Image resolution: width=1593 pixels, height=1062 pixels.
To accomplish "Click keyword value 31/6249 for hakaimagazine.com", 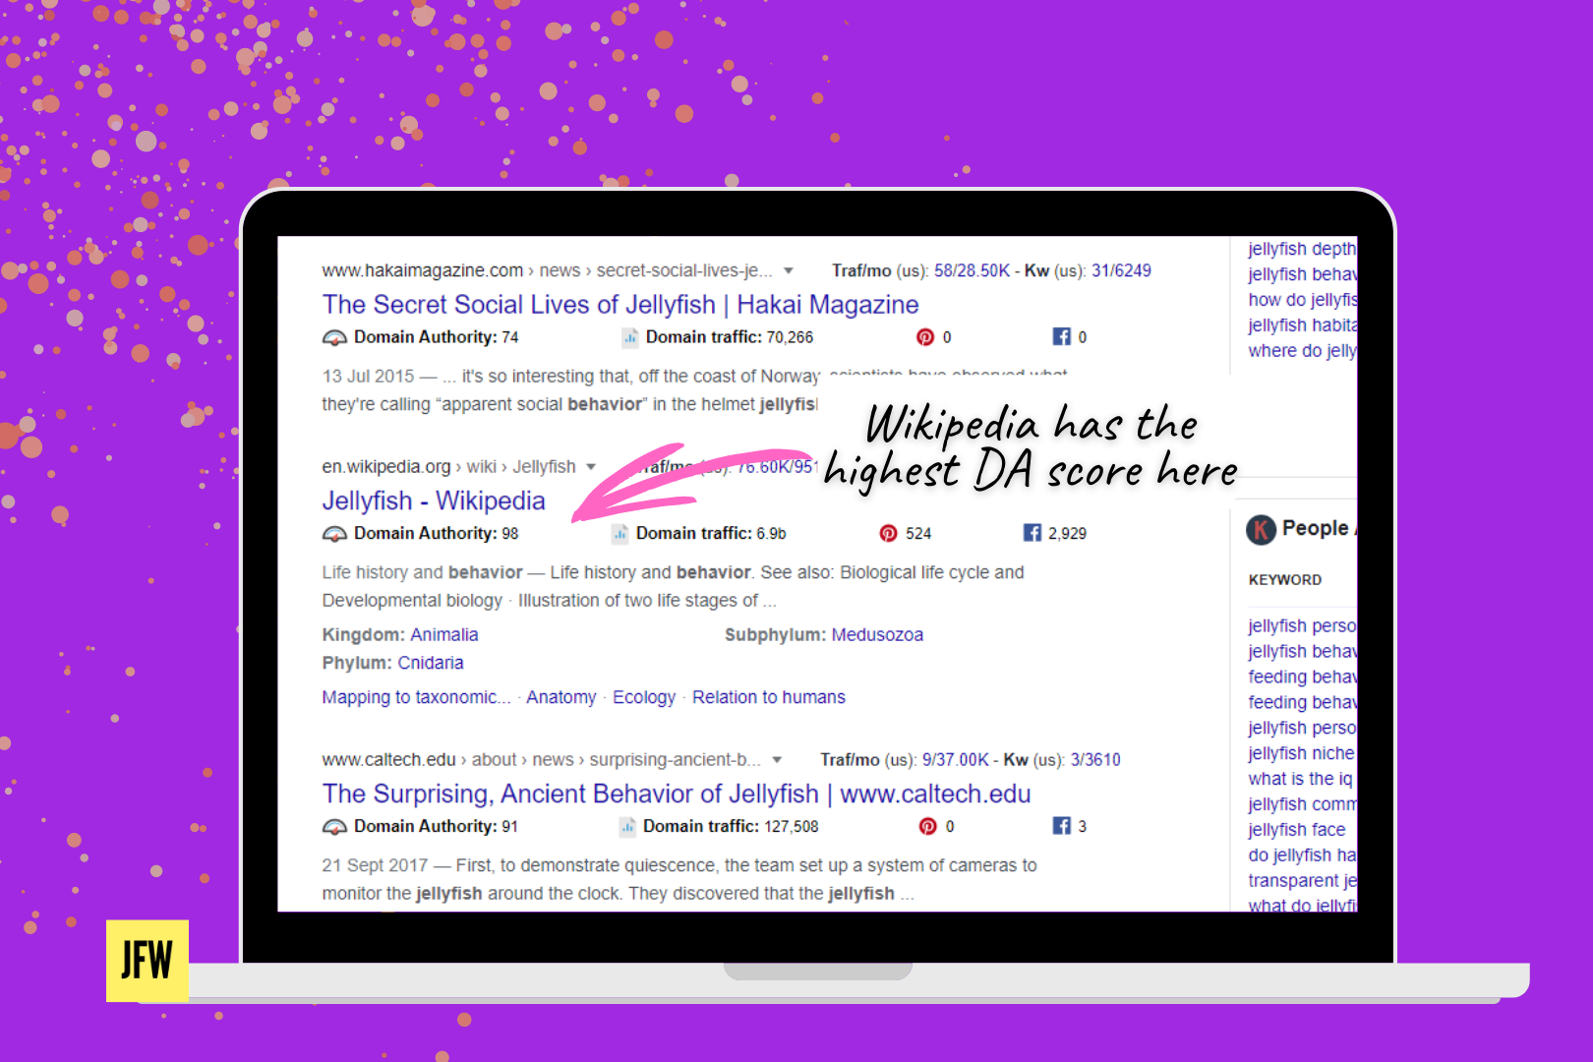I will (x=1121, y=270).
